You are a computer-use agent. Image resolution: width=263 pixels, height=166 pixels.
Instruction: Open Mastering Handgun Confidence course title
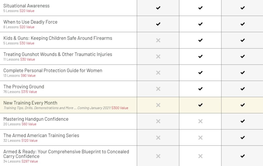click(36, 119)
